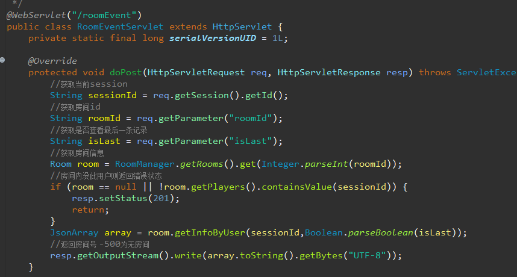Image resolution: width=517 pixels, height=277 pixels.
Task: Click the getInfoByUser method call
Action: click(210, 233)
